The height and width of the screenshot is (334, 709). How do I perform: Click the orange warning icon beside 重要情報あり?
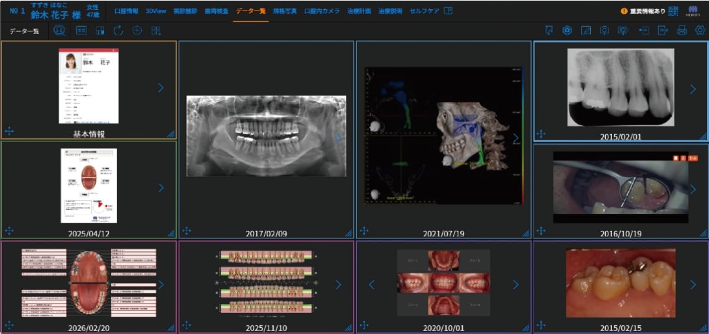point(624,11)
